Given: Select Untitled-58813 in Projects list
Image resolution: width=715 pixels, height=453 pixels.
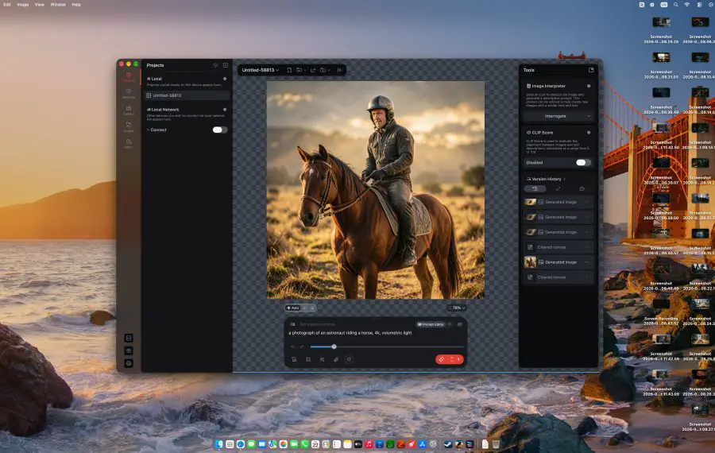Looking at the screenshot, I should pyautogui.click(x=186, y=95).
